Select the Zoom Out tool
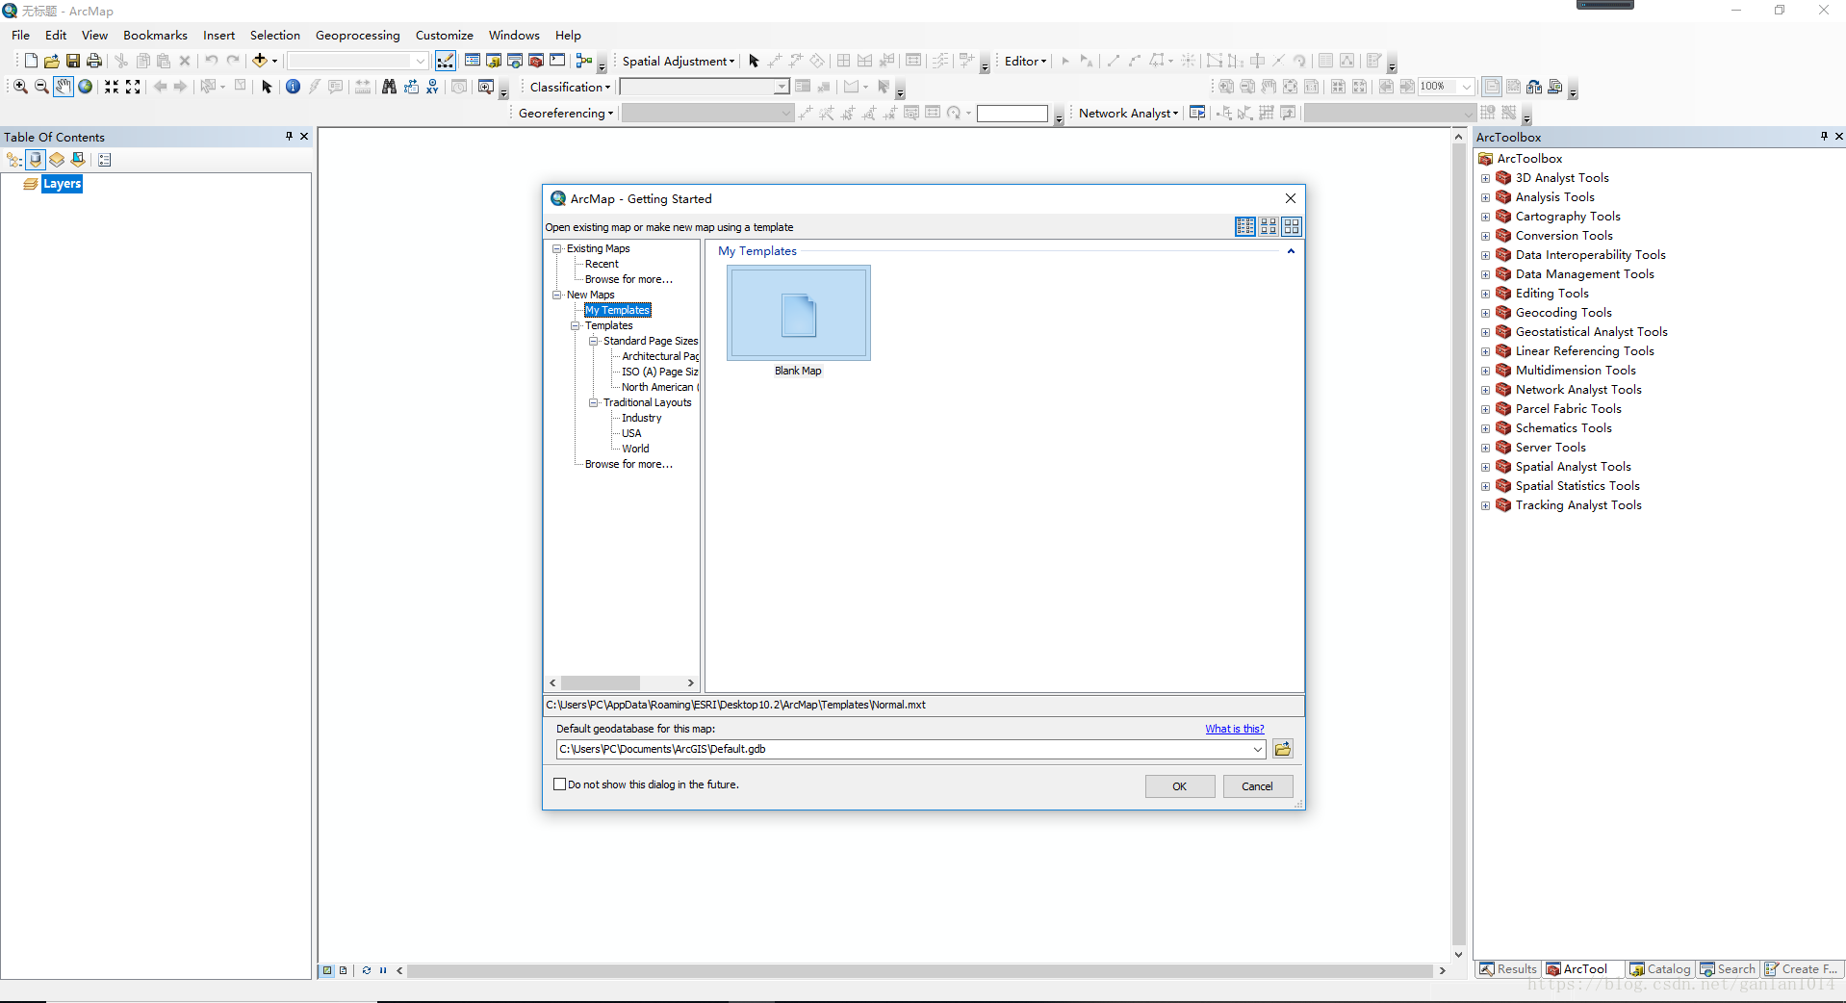 coord(41,87)
